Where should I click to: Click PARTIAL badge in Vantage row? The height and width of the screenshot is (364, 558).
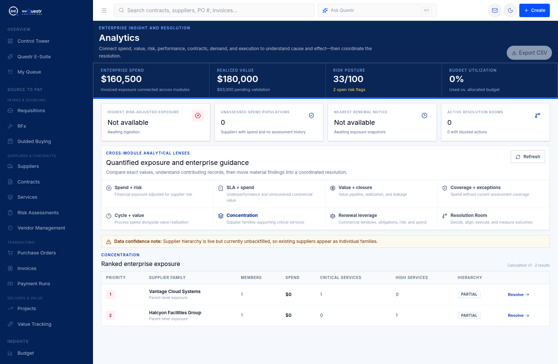[469, 294]
